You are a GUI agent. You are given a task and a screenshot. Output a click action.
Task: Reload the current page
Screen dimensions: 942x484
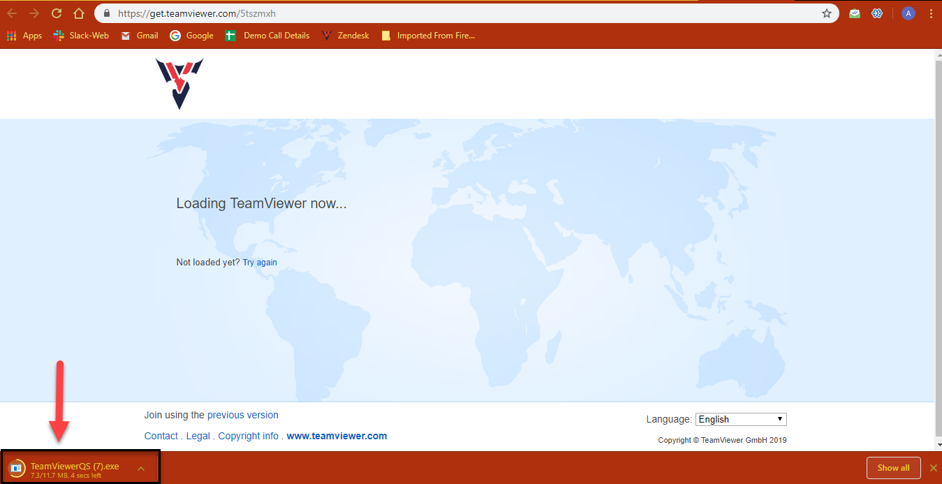click(57, 13)
